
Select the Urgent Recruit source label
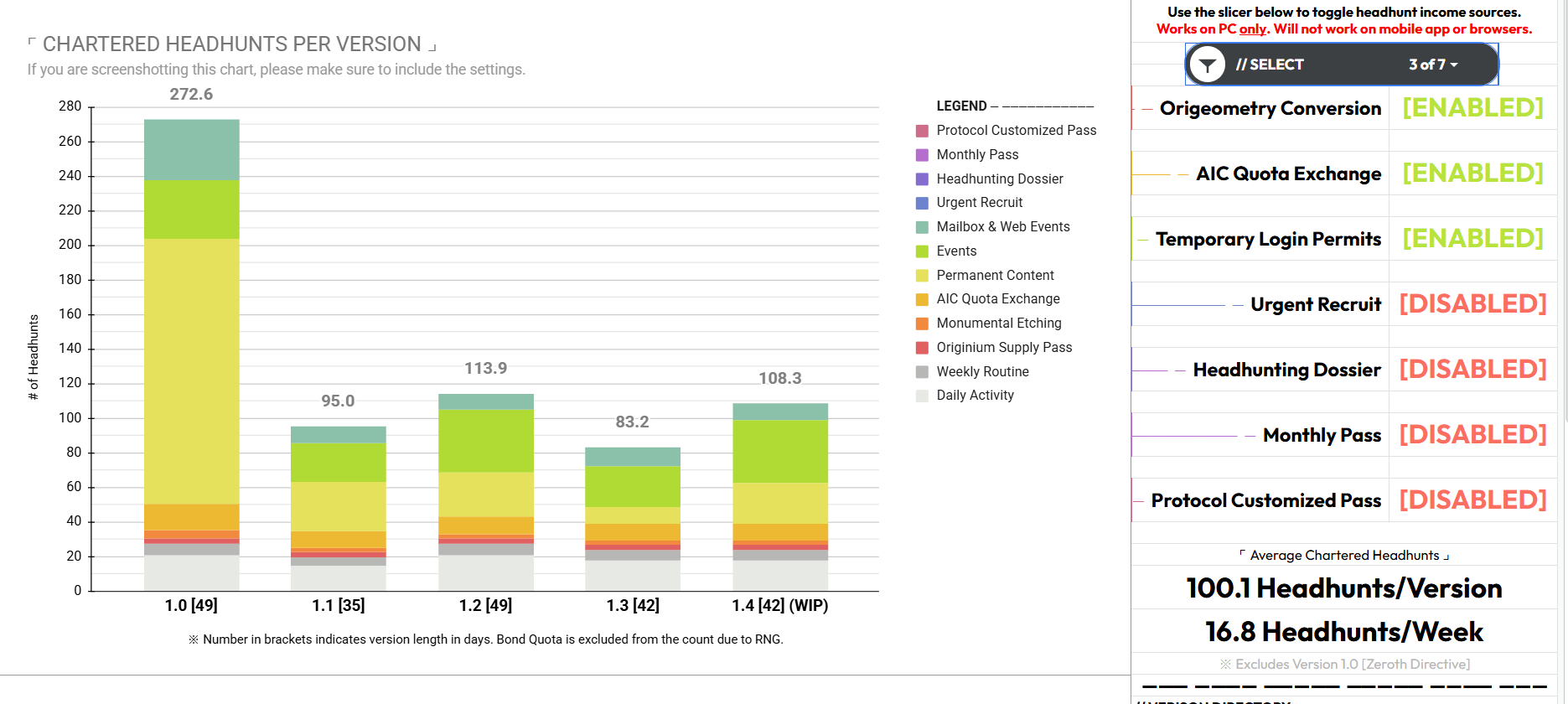point(1316,304)
